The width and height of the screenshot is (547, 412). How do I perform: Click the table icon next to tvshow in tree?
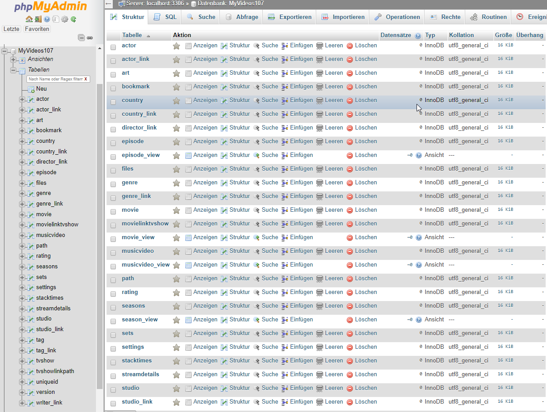(x=31, y=361)
